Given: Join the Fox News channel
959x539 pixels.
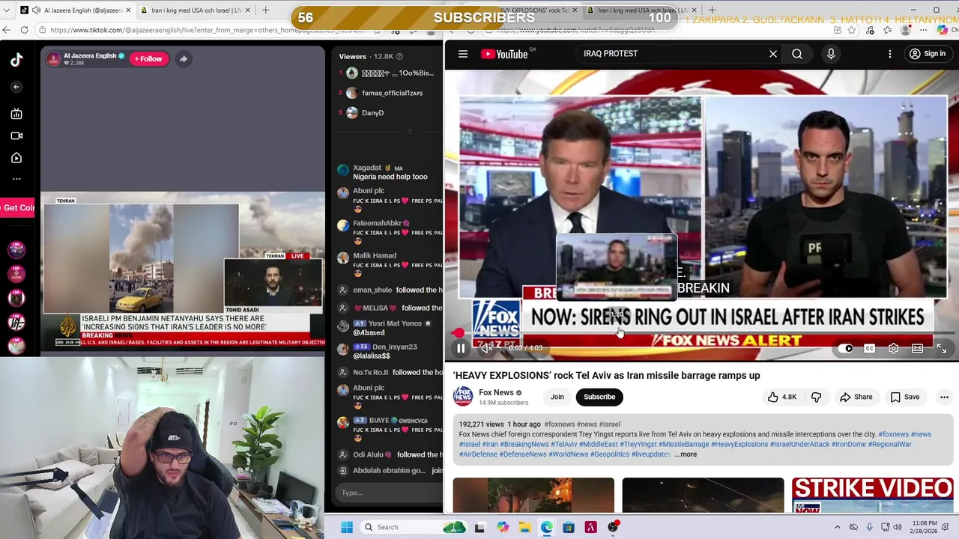Looking at the screenshot, I should pos(557,397).
